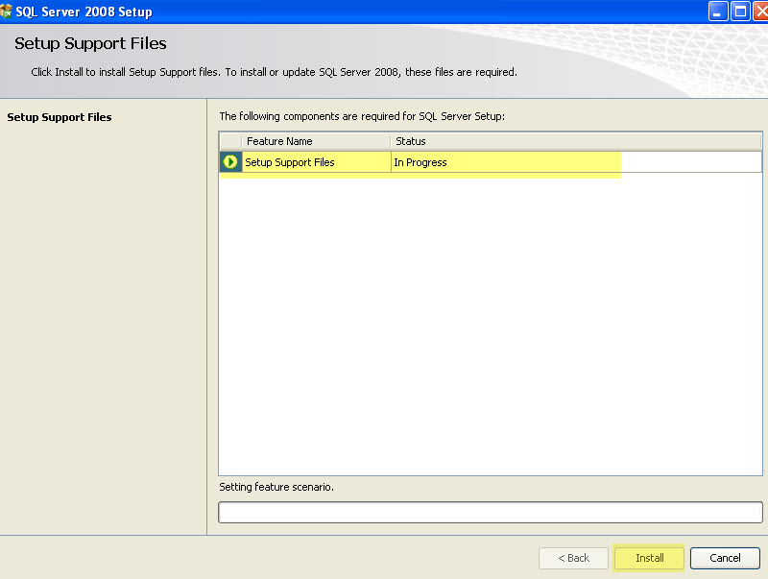Click the SQL Server Setup title bar icon
The image size is (768, 579).
coord(6,11)
